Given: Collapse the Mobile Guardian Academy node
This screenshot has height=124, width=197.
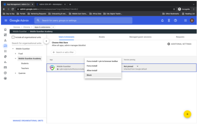Looking at the screenshot, I should coord(16,59).
